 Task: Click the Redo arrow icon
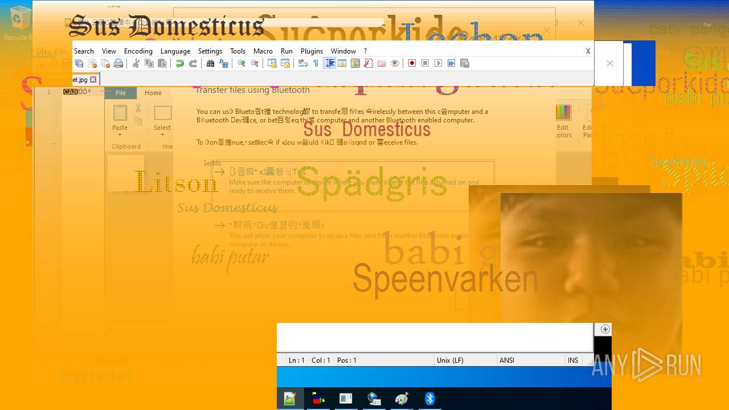(193, 63)
